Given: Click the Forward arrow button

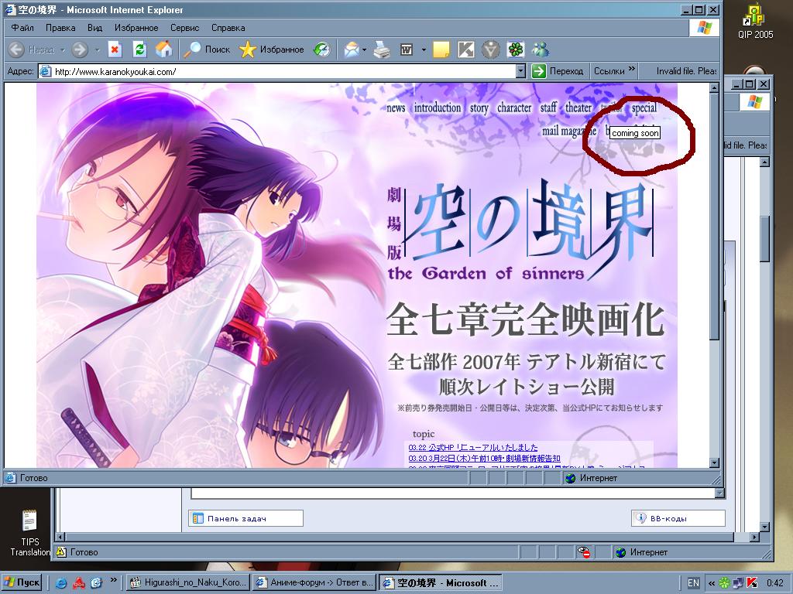Looking at the screenshot, I should 80,49.
